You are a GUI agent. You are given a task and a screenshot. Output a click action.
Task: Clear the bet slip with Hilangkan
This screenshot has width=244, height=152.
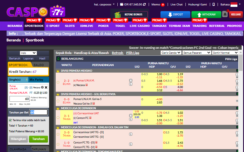tap(18, 139)
